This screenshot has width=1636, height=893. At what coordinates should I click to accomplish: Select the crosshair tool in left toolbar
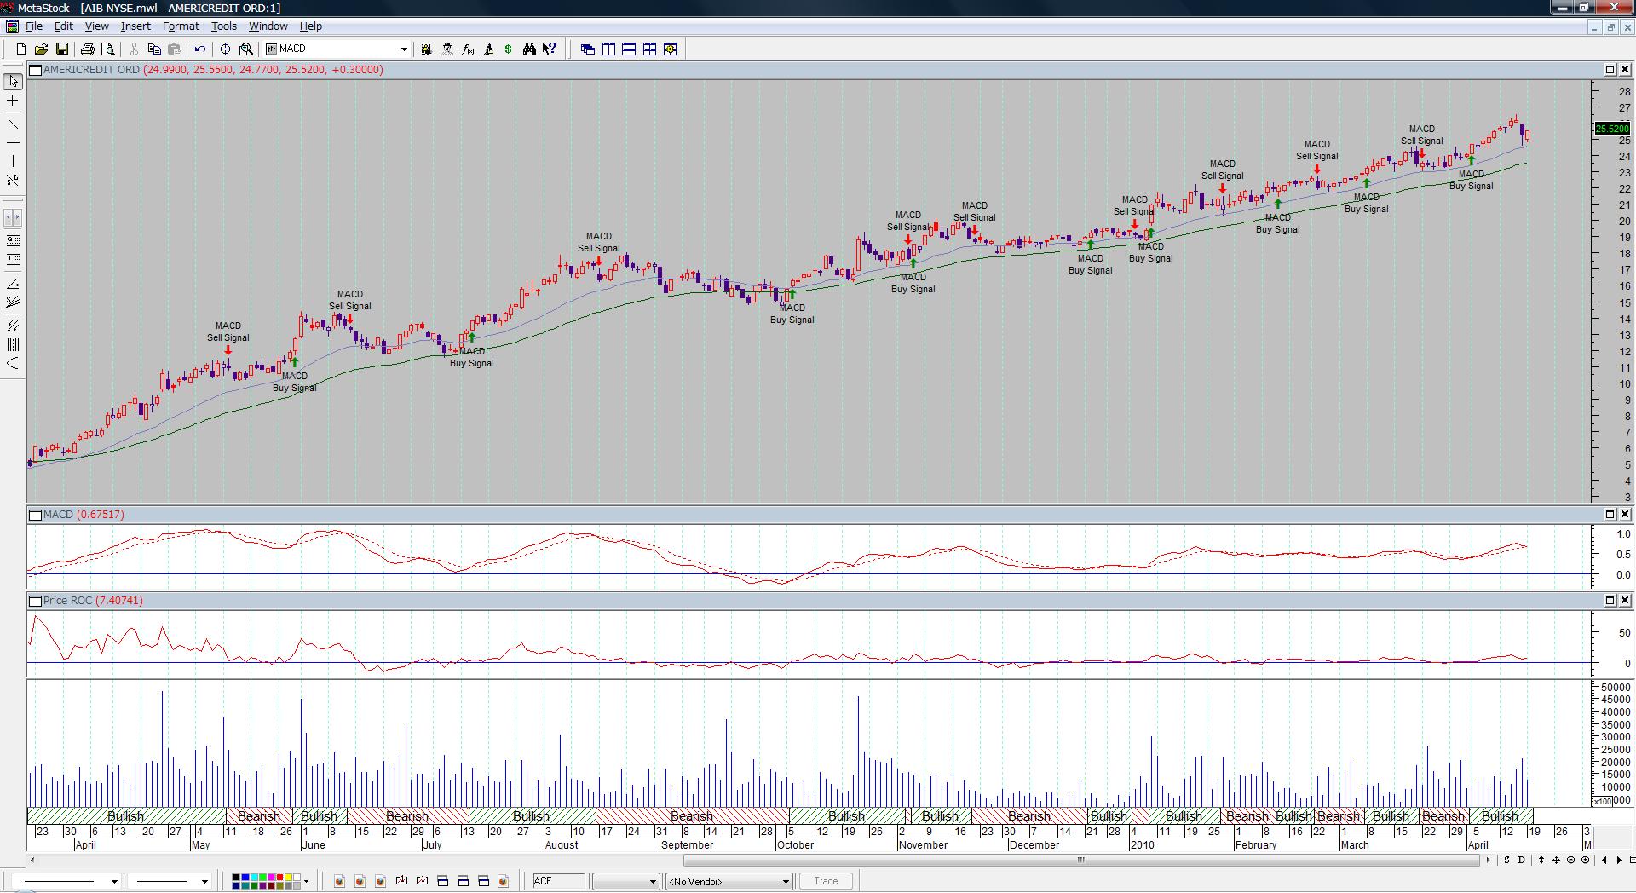click(13, 101)
